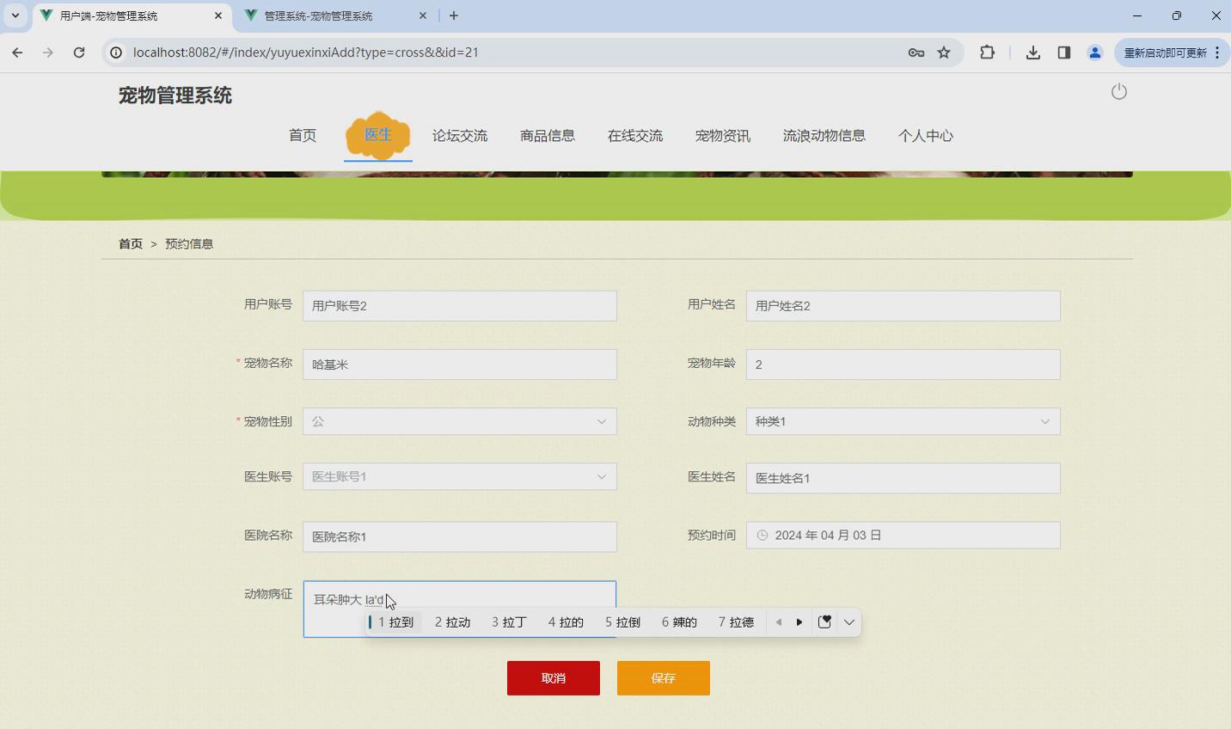Click the 保存 button
Image resolution: width=1231 pixels, height=729 pixels.
tap(663, 677)
